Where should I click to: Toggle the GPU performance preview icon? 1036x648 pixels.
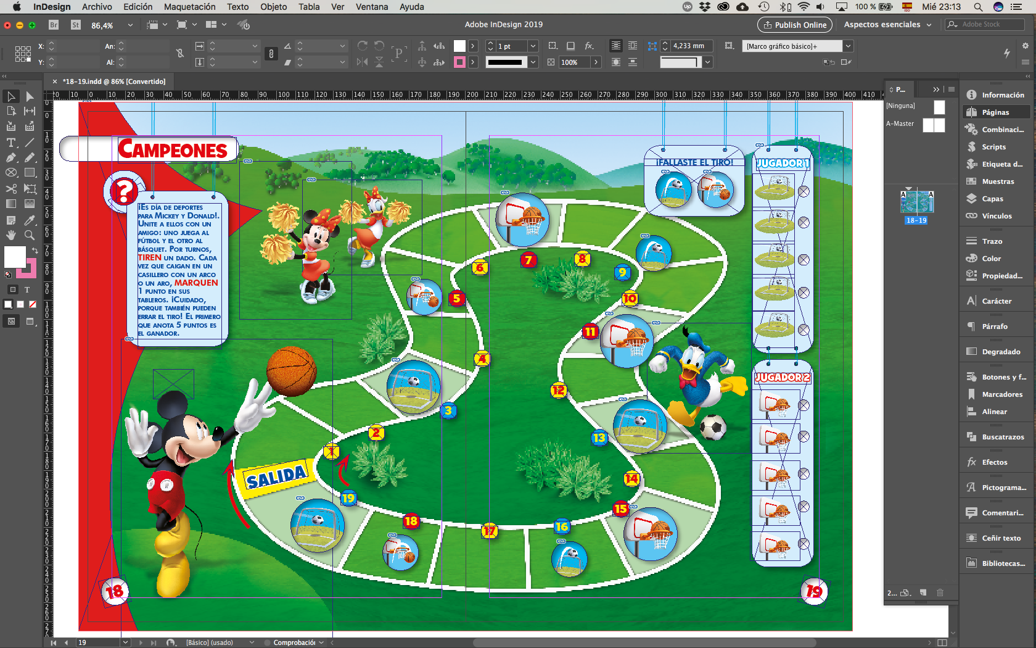coord(244,25)
